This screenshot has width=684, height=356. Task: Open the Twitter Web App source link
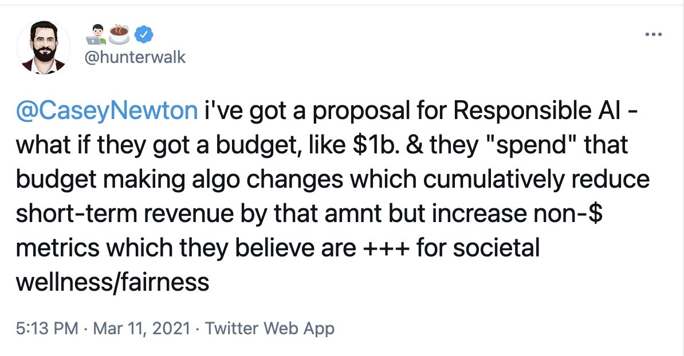[x=269, y=329]
